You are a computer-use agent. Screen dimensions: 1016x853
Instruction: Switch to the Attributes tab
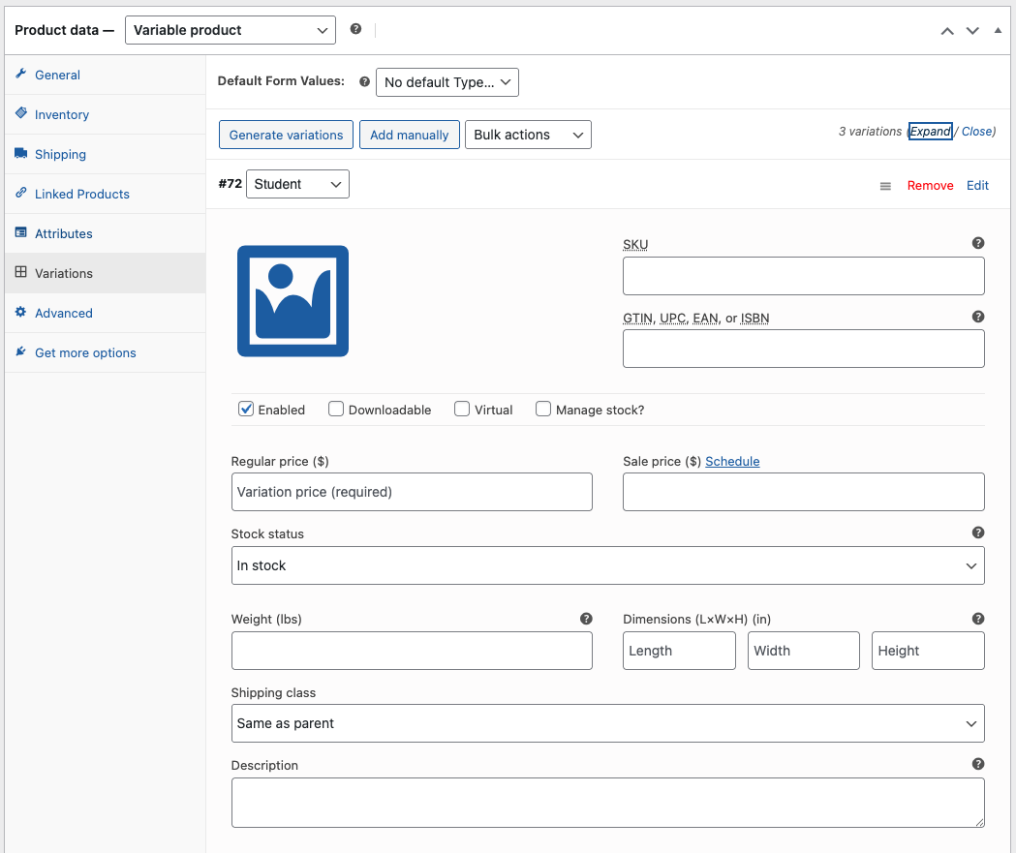(64, 233)
